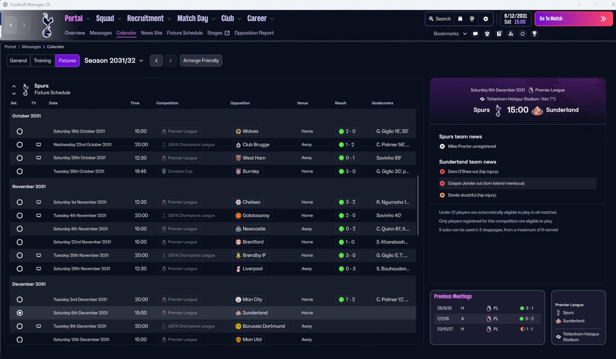Image resolution: width=616 pixels, height=359 pixels.
Task: Open the speech bubble bookmark shortcut
Action: [475, 34]
